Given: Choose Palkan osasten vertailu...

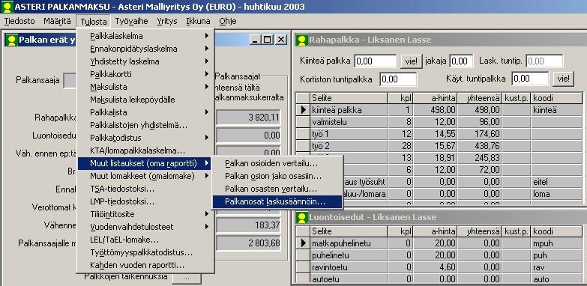Looking at the screenshot, I should [x=277, y=189].
